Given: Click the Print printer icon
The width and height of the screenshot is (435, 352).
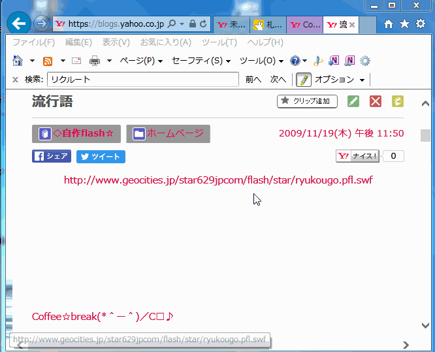Looking at the screenshot, I should coord(95,61).
